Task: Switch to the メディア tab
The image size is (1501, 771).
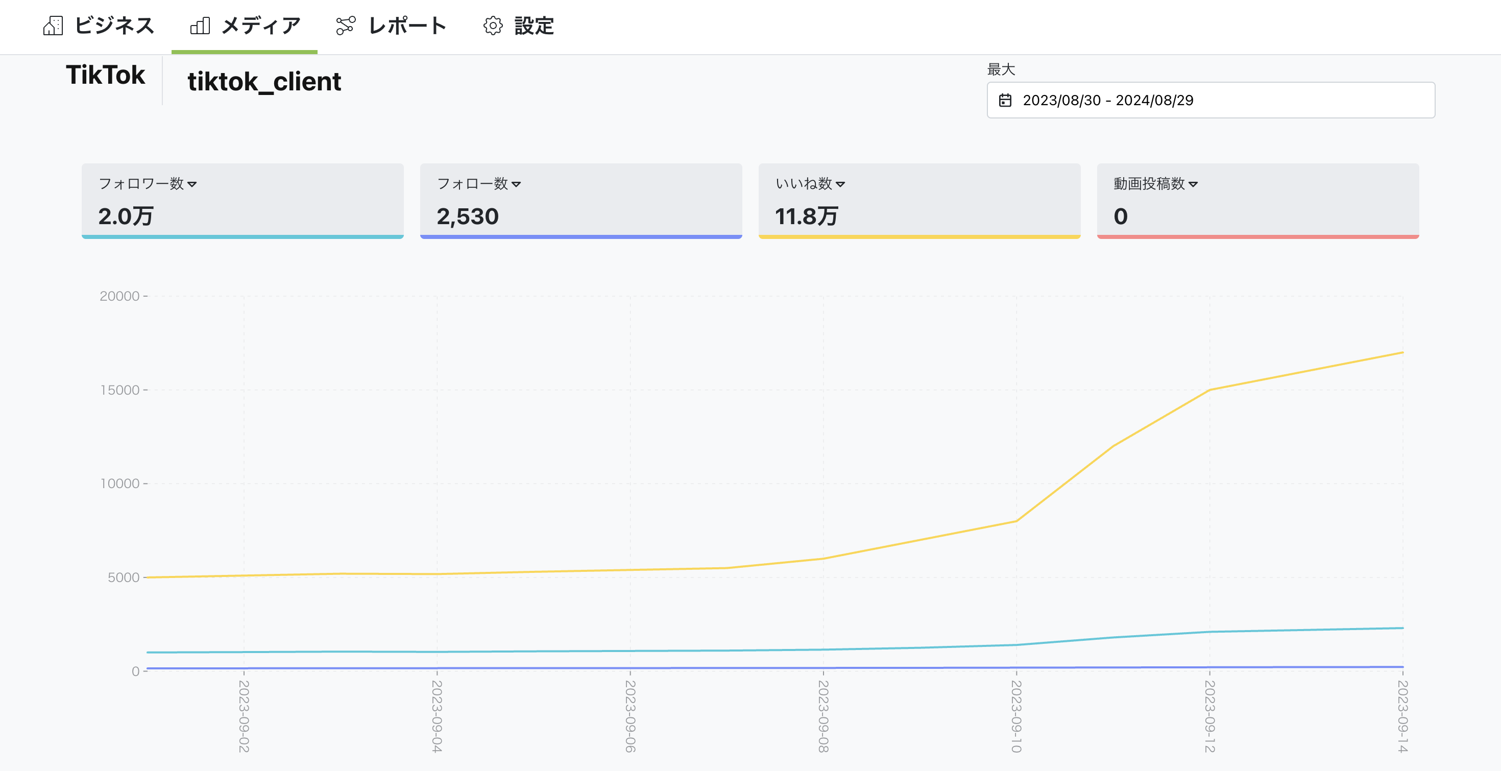Action: click(245, 26)
